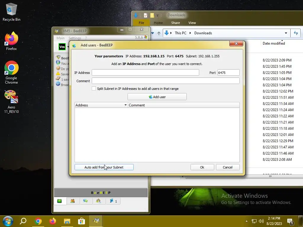Open Aero 11_REV10 desktop icon
The image size is (303, 227).
12,102
